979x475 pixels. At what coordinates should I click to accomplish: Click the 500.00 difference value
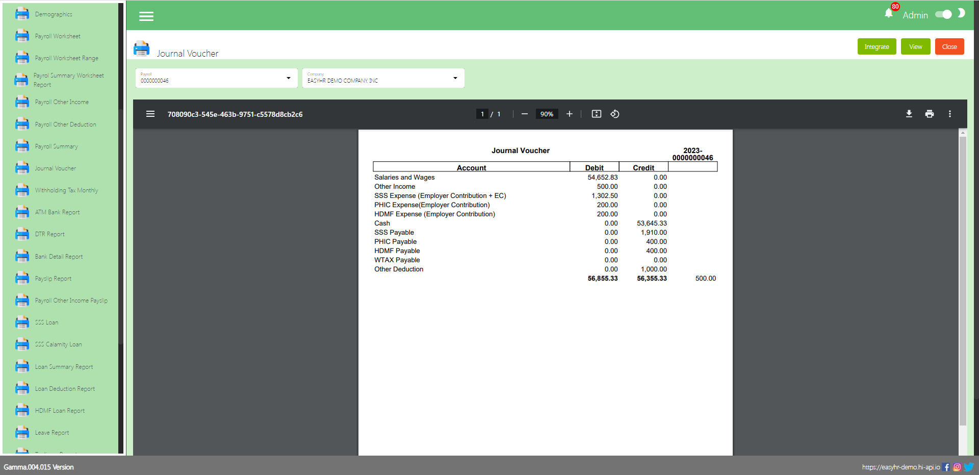[705, 279]
